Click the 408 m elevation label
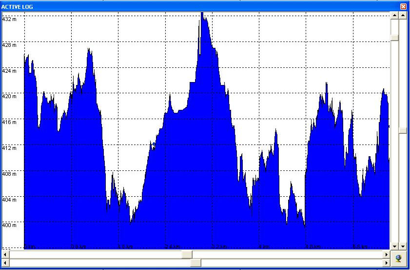This screenshot has width=410, height=270. coord(9,174)
